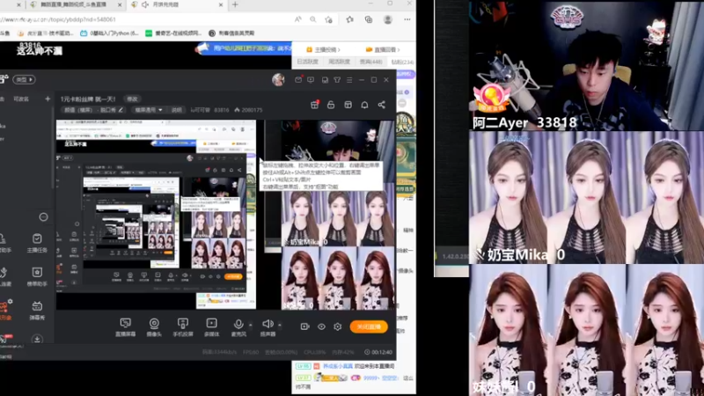The height and width of the screenshot is (396, 704).
Task: Open the hamburger menu in streaming app
Action: tap(349, 79)
